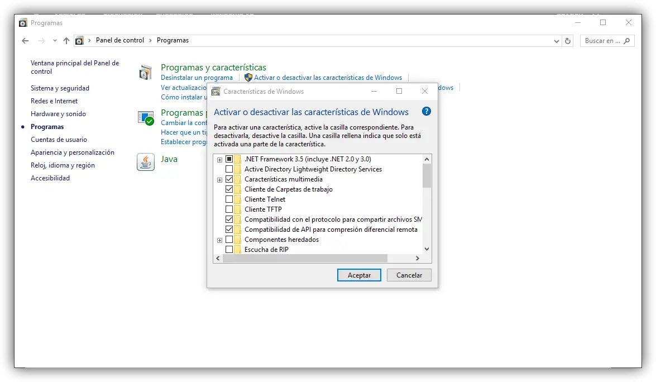Close the Características de Windows dialog

coord(425,91)
